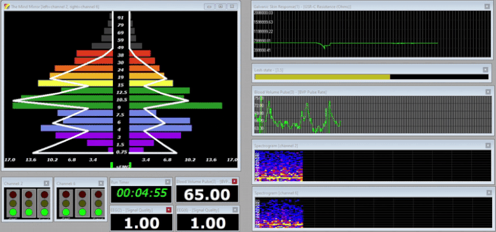Close the Channel 2 traffic light panel
This screenshot has width=496, height=232.
(x=47, y=183)
